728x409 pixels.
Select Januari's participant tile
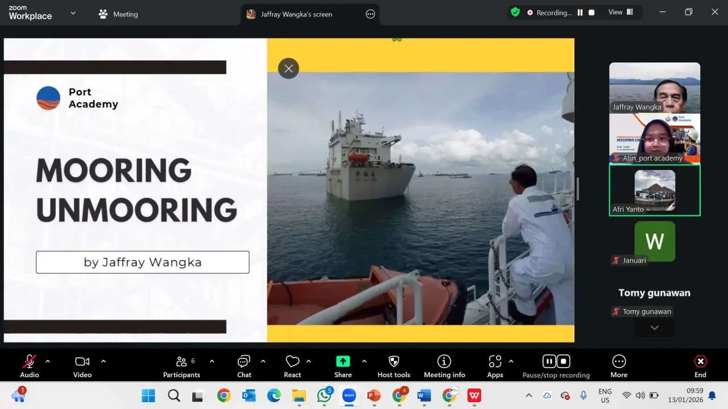coord(655,243)
